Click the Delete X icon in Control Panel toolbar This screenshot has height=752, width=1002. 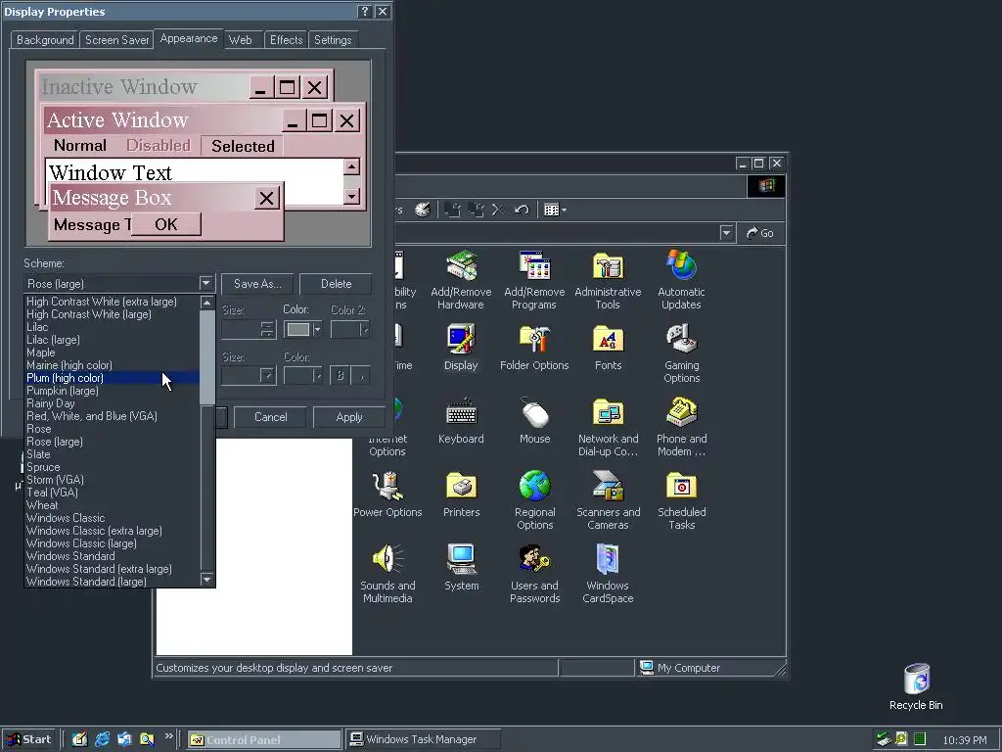(498, 210)
